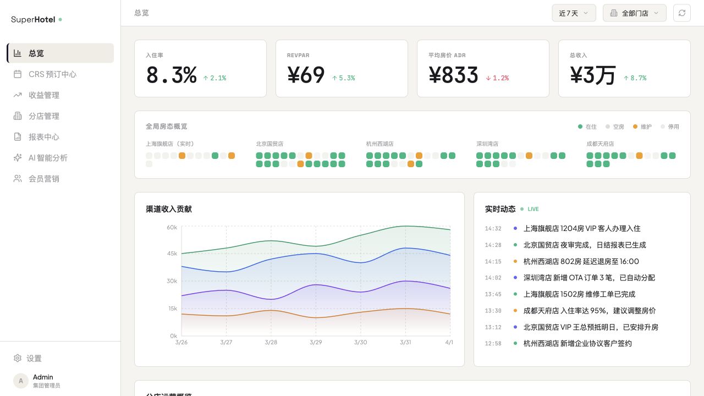The height and width of the screenshot is (396, 704).
Task: Click the REVPAR value ¥69
Action: [x=306, y=75]
